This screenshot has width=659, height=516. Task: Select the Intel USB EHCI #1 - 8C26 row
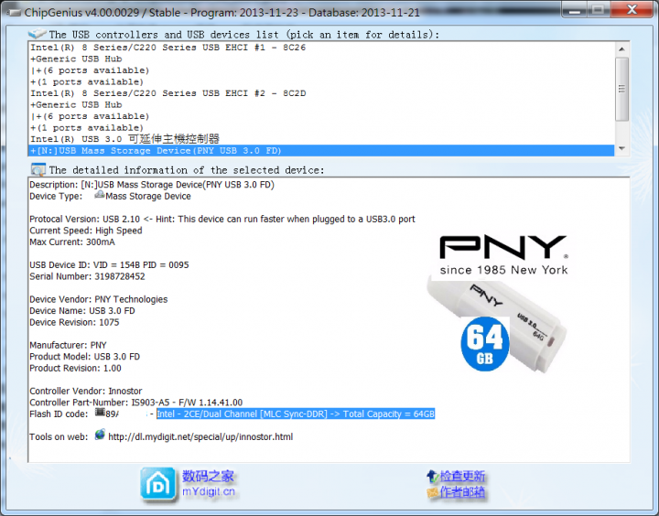(321, 48)
